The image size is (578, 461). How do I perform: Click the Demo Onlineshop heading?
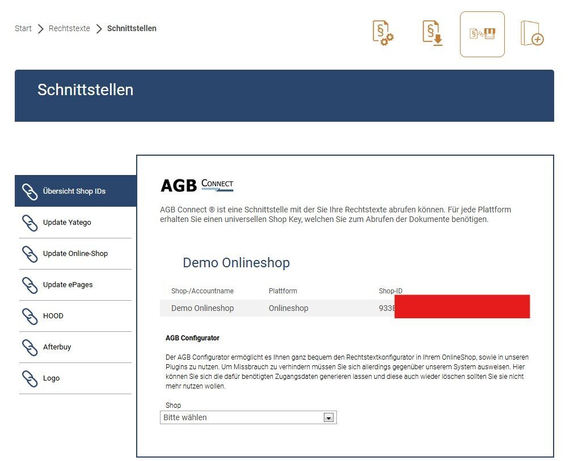point(237,263)
